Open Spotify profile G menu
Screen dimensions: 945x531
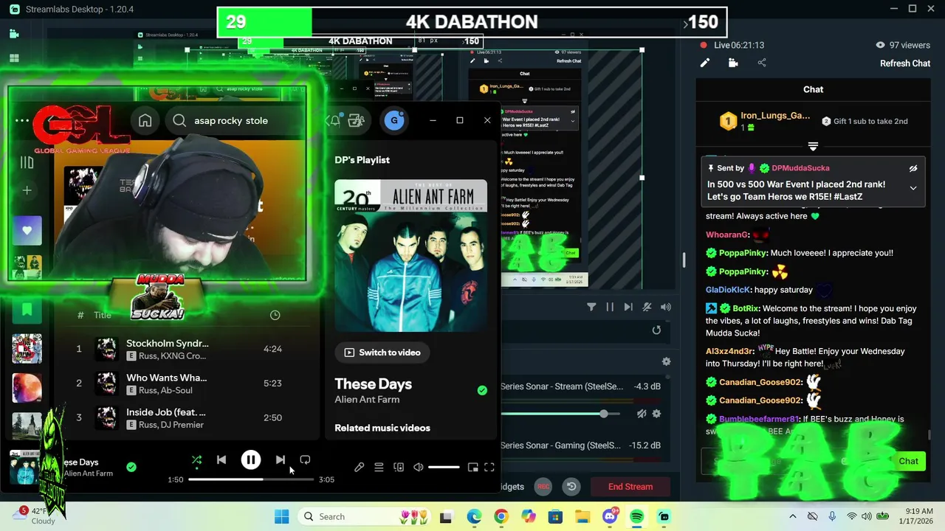click(x=394, y=120)
